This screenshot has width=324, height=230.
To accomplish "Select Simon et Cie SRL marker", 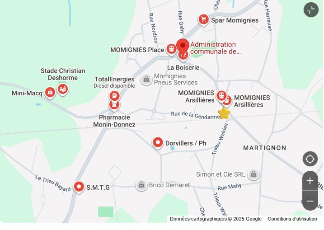I will pyautogui.click(x=254, y=174).
